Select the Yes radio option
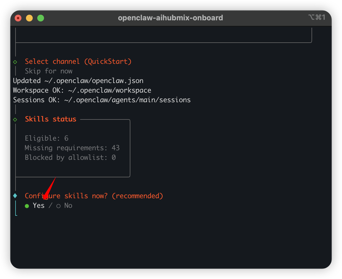 click(35, 206)
